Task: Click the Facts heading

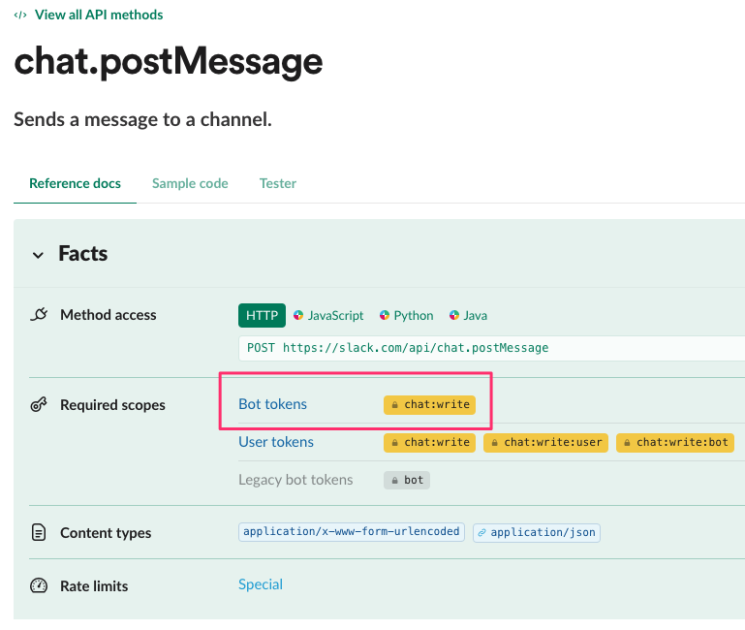Action: (83, 253)
